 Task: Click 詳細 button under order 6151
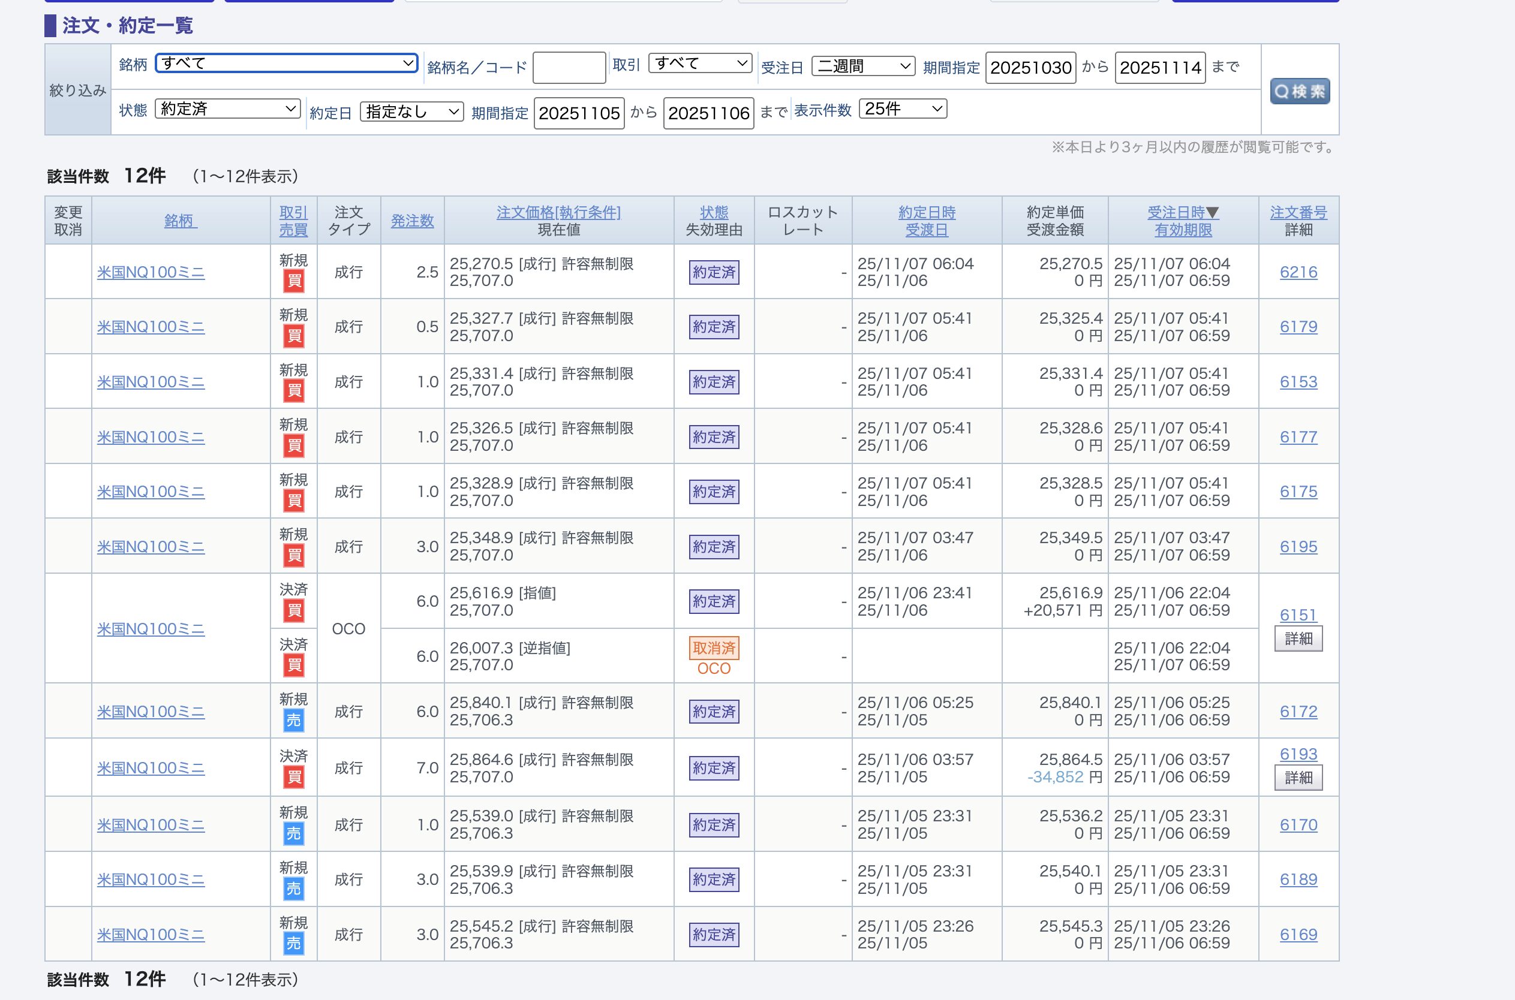tap(1297, 638)
